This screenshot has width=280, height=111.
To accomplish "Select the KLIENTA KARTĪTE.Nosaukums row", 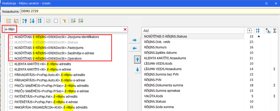I will [193, 58].
